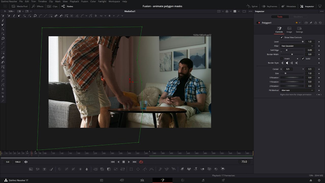Open the Workspace menu
Image resolution: width=325 pixels, height=183 pixels.
coord(114,2)
